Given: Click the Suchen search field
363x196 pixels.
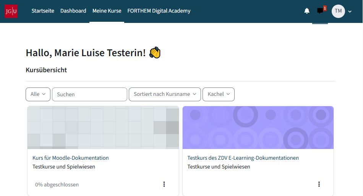Looking at the screenshot, I should point(89,94).
